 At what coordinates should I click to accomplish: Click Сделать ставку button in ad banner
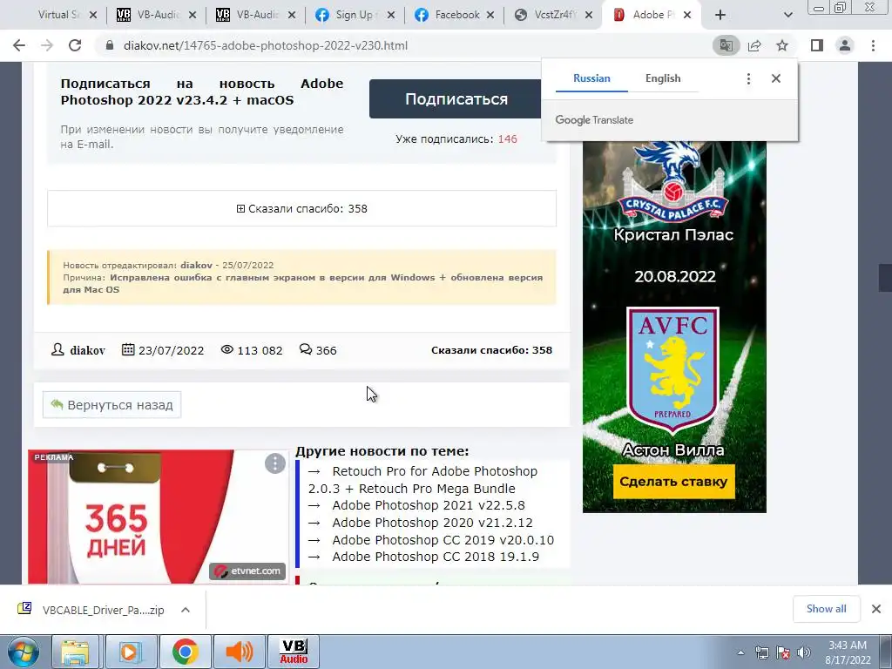click(x=673, y=481)
